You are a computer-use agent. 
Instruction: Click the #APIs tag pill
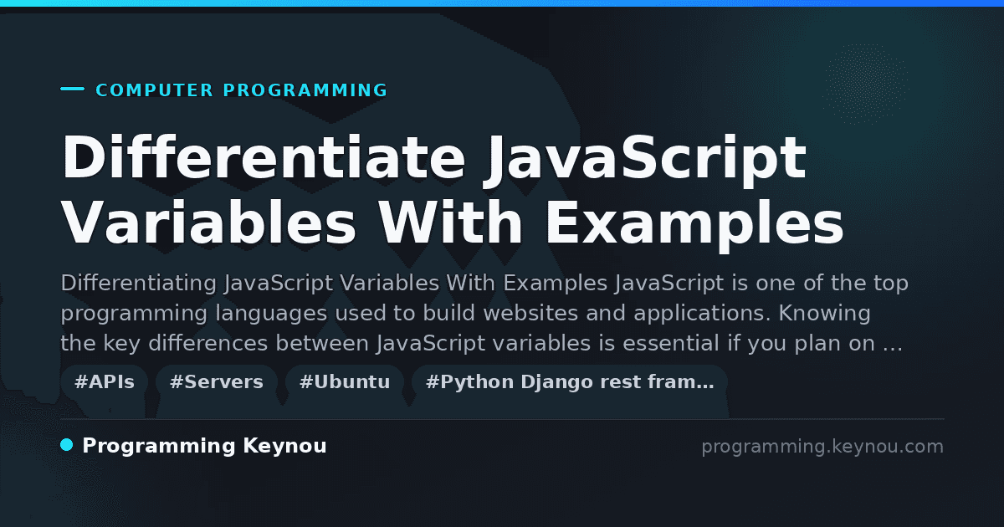tap(105, 382)
